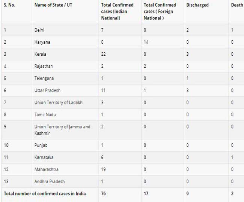Select the Telengana state cell
The height and width of the screenshot is (202, 244).
pos(44,78)
